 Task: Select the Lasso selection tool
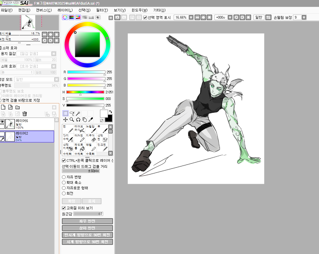[72, 113]
